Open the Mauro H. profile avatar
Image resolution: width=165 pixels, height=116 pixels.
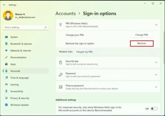[x=8, y=15]
